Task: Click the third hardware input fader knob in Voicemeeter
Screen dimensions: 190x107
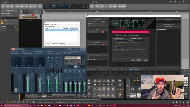Action: 40,79
